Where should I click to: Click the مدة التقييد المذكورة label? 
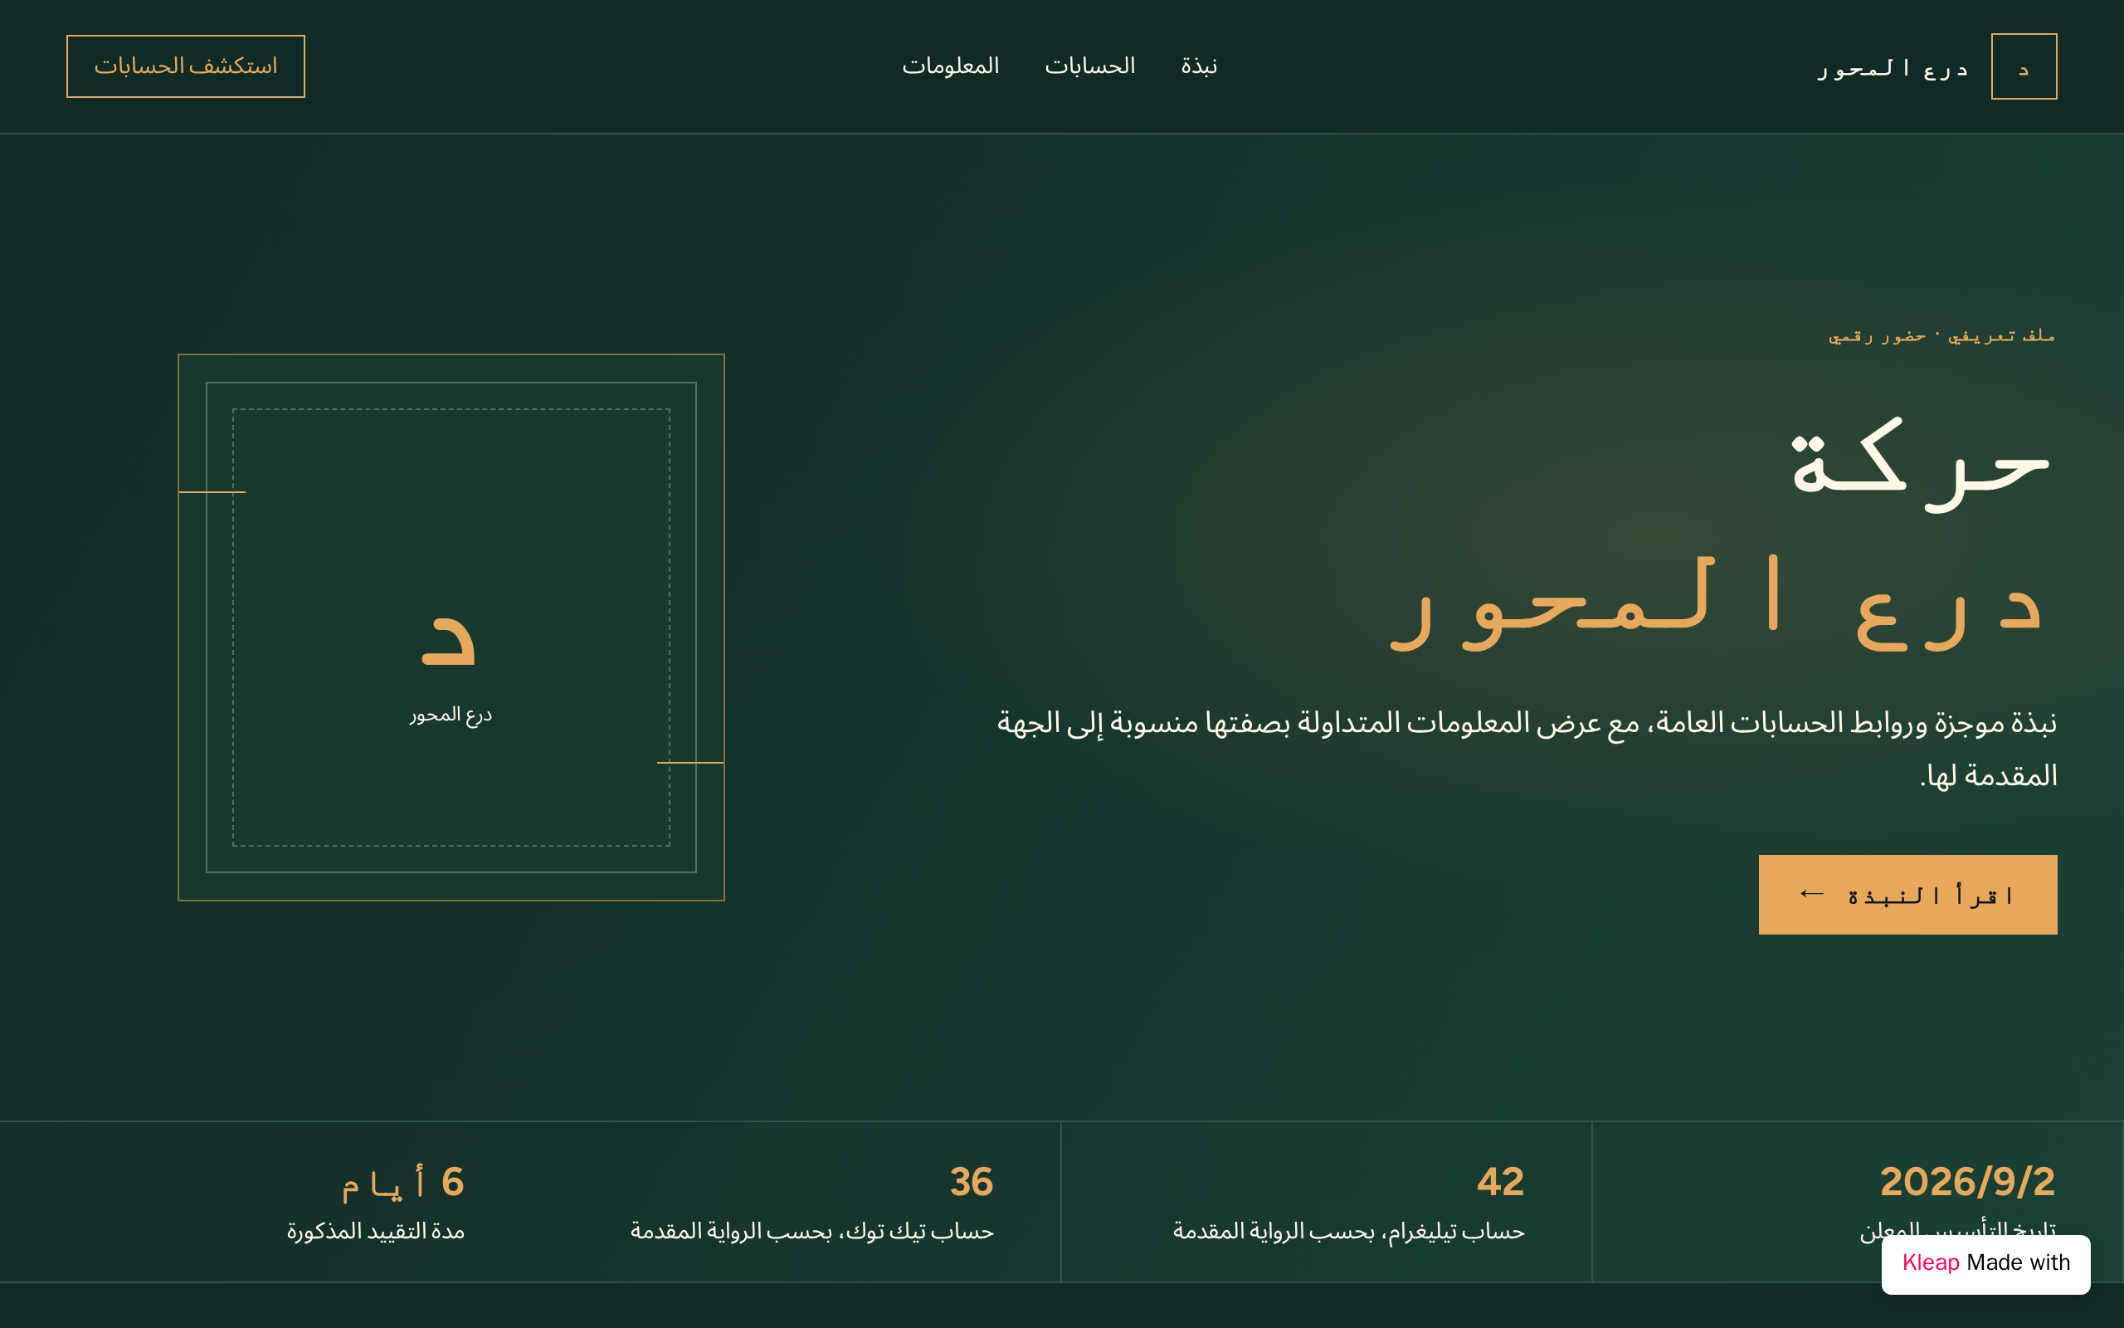[x=376, y=1232]
